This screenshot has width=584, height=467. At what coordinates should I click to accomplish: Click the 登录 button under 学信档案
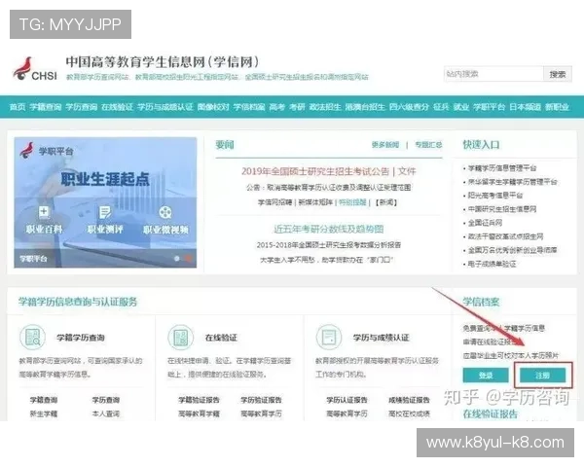click(x=486, y=375)
